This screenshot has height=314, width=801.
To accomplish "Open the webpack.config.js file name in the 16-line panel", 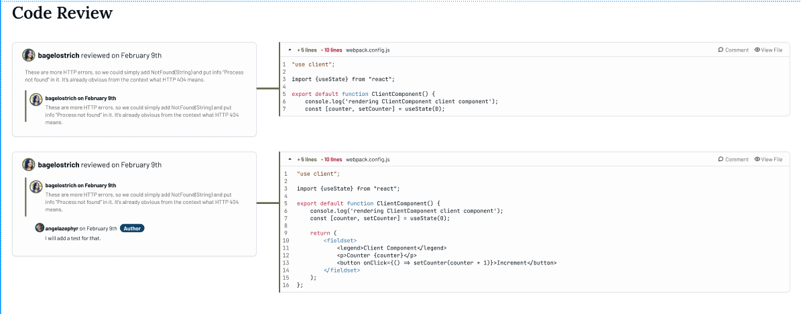I will [x=368, y=160].
